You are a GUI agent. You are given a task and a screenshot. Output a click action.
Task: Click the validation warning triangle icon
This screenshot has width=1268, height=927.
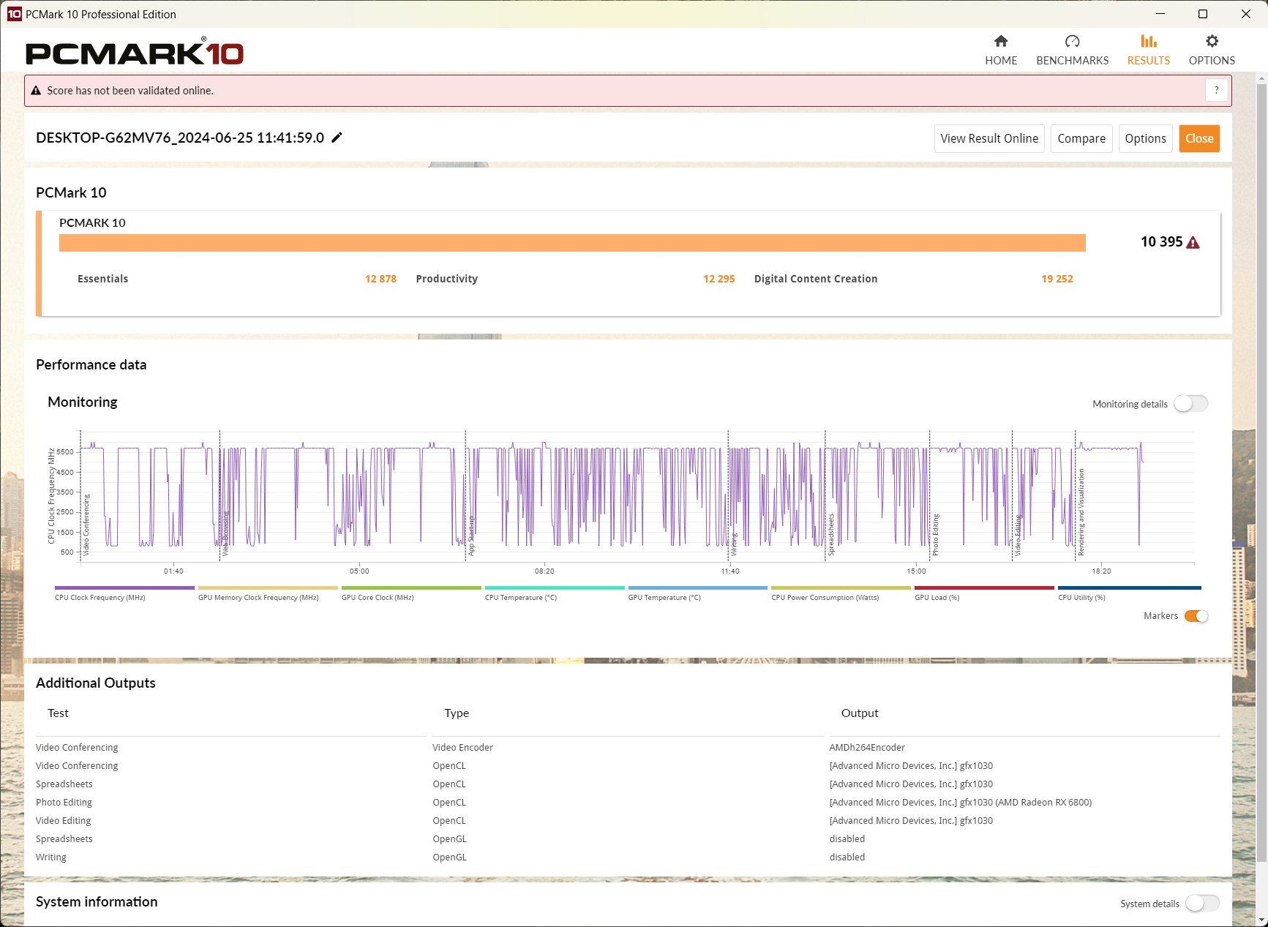[35, 91]
